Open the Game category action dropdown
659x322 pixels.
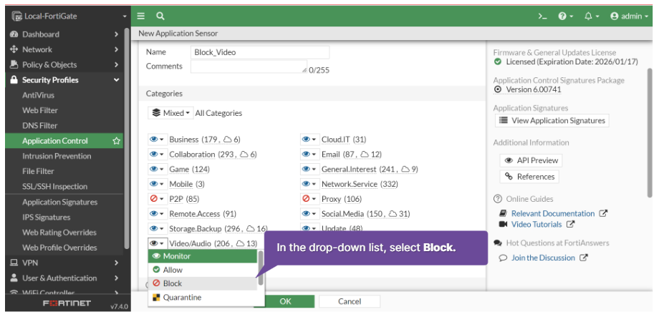tap(158, 169)
